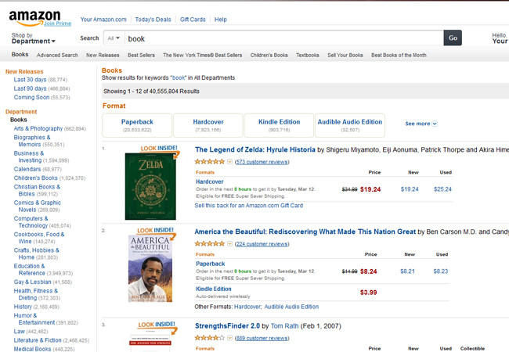The image size is (509, 352).
Task: Select Biographies & Memoirs department
Action: pyautogui.click(x=32, y=141)
